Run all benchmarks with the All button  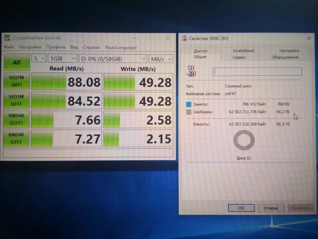click(x=17, y=62)
